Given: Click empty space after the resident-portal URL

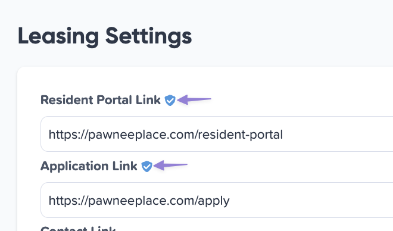Looking at the screenshot, I should pos(338,135).
